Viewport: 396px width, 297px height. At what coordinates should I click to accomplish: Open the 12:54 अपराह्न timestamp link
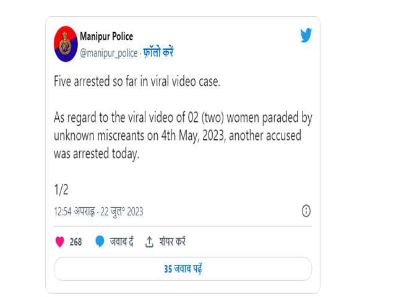[x=74, y=212]
